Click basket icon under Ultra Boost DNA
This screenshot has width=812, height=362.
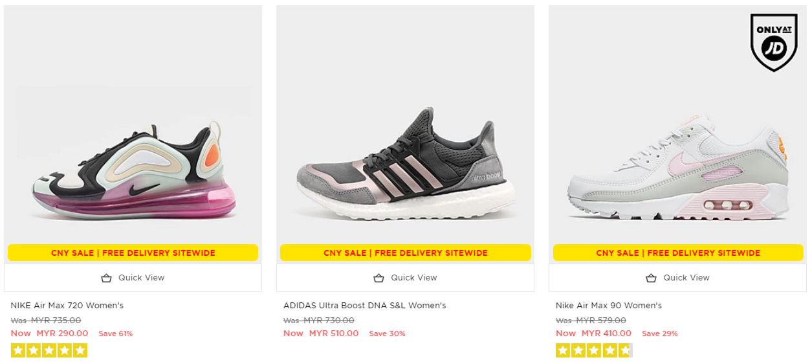(x=379, y=278)
